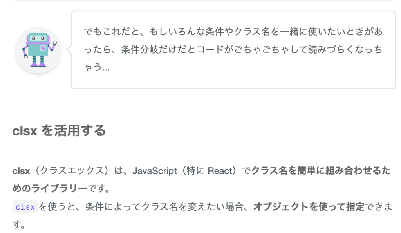
Task: Click the word 条件分岐 in the bubble
Action: tap(139, 50)
